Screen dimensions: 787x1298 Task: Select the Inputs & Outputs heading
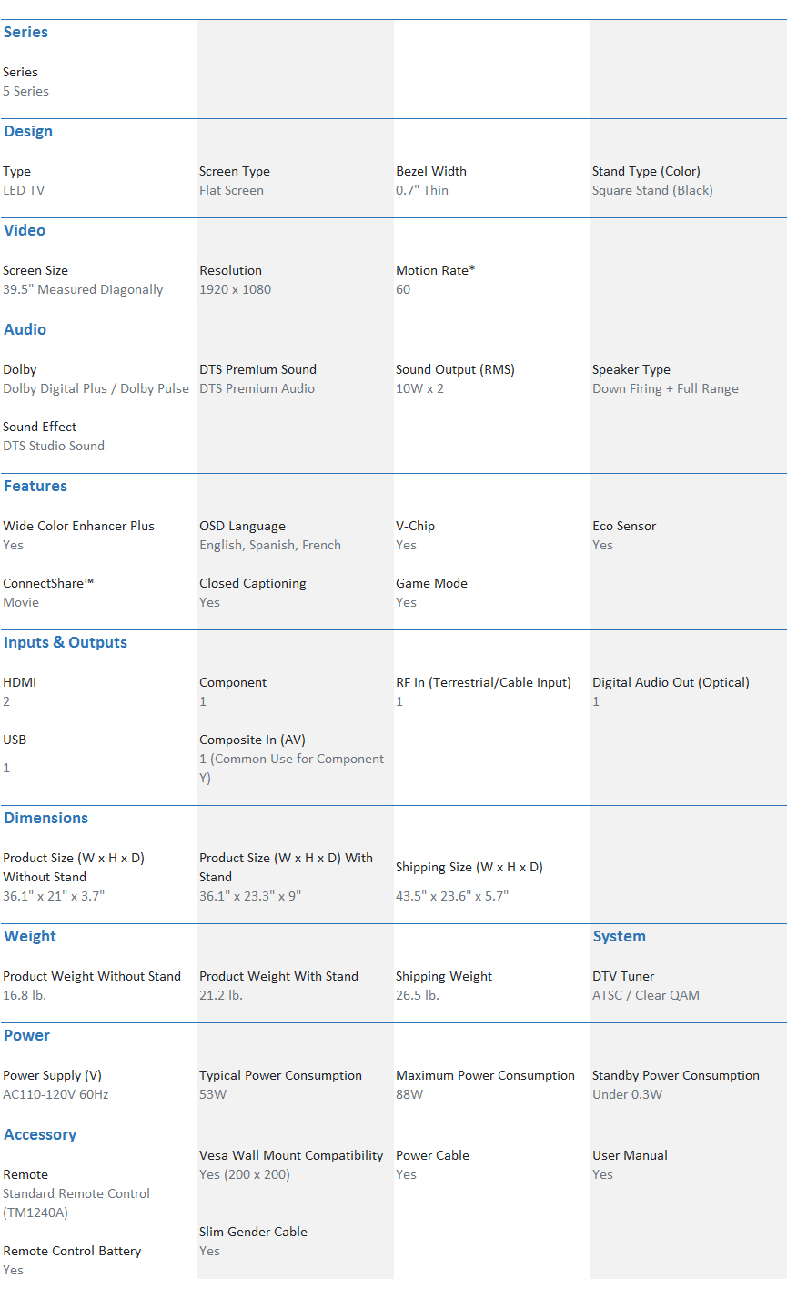(x=66, y=643)
